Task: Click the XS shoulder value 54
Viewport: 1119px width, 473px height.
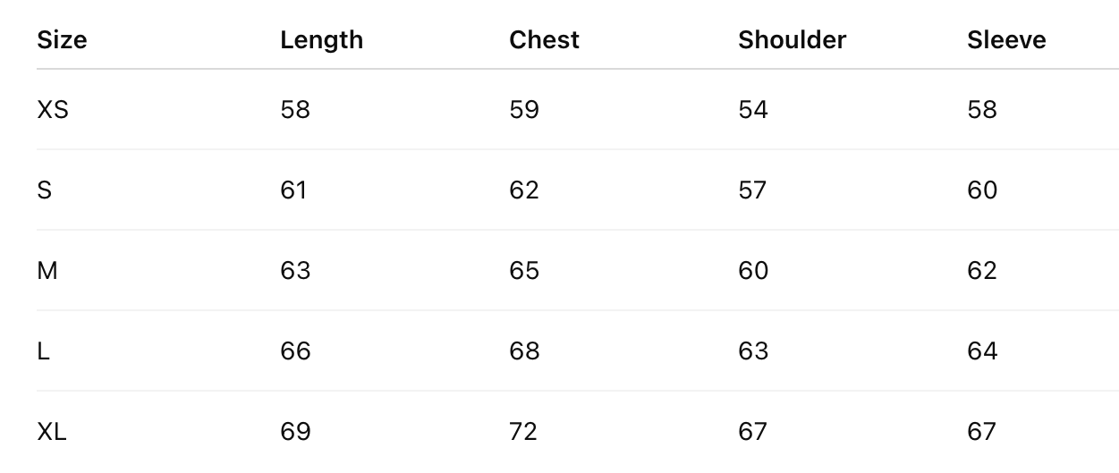Action: (x=753, y=110)
